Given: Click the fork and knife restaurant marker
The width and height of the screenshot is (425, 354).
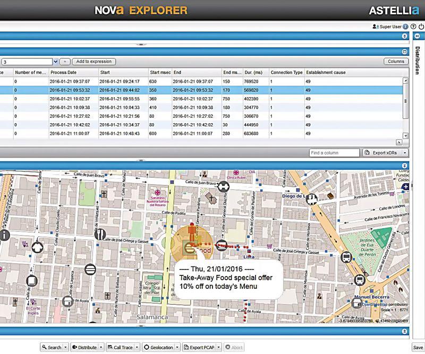Looking at the screenshot, I should click(x=100, y=234).
